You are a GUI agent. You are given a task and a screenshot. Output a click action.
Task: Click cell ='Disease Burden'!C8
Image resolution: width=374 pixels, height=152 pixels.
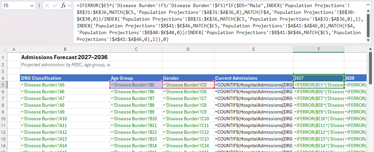pos(188,105)
